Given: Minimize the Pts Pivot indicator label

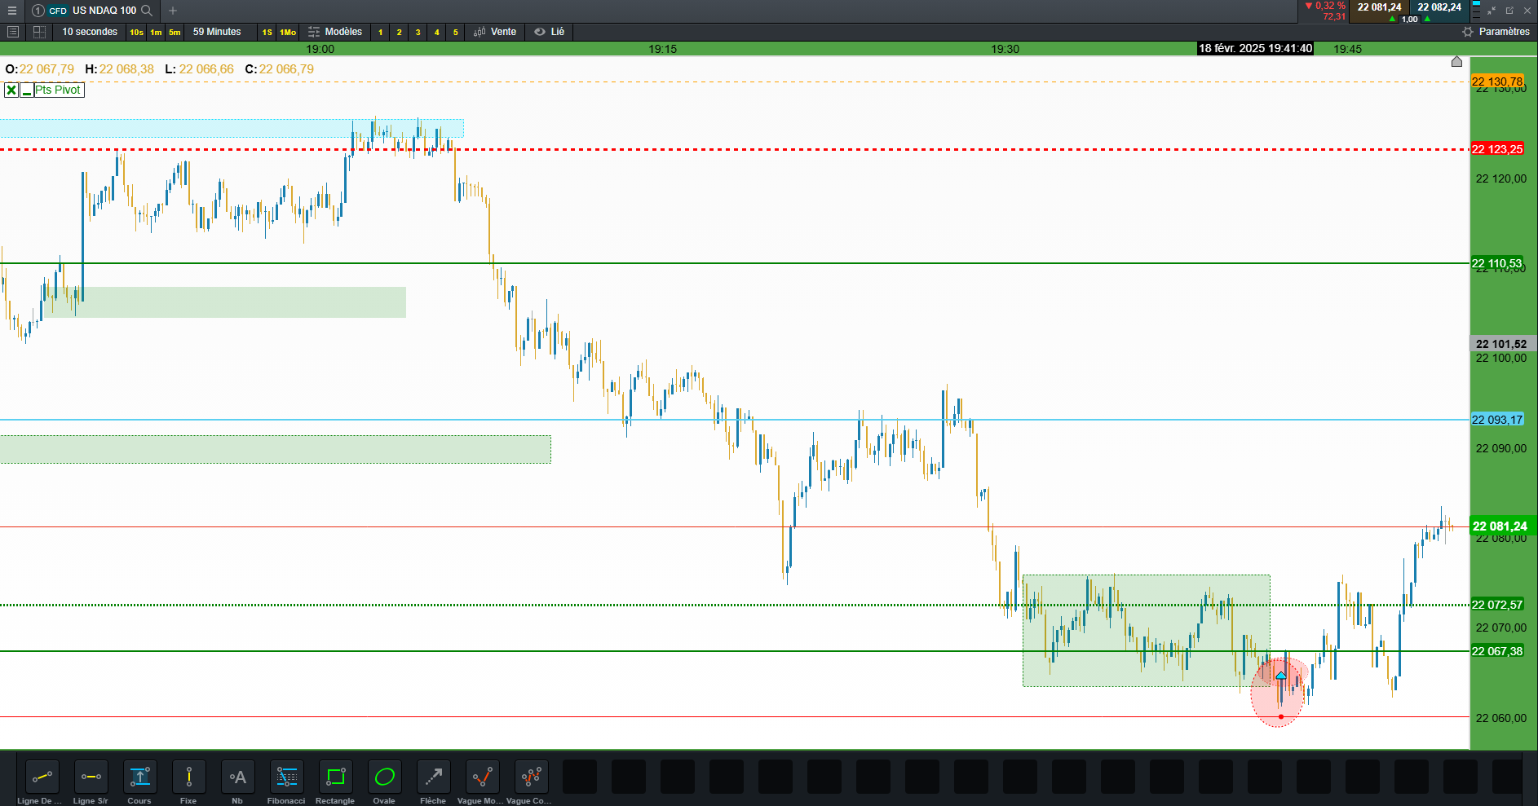Looking at the screenshot, I should 27,90.
